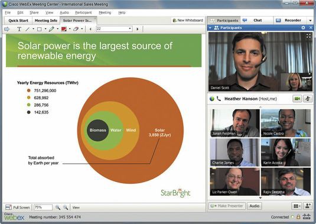The image size is (316, 224).
Task: Click the View button in bottom toolbar
Action: click(x=76, y=207)
